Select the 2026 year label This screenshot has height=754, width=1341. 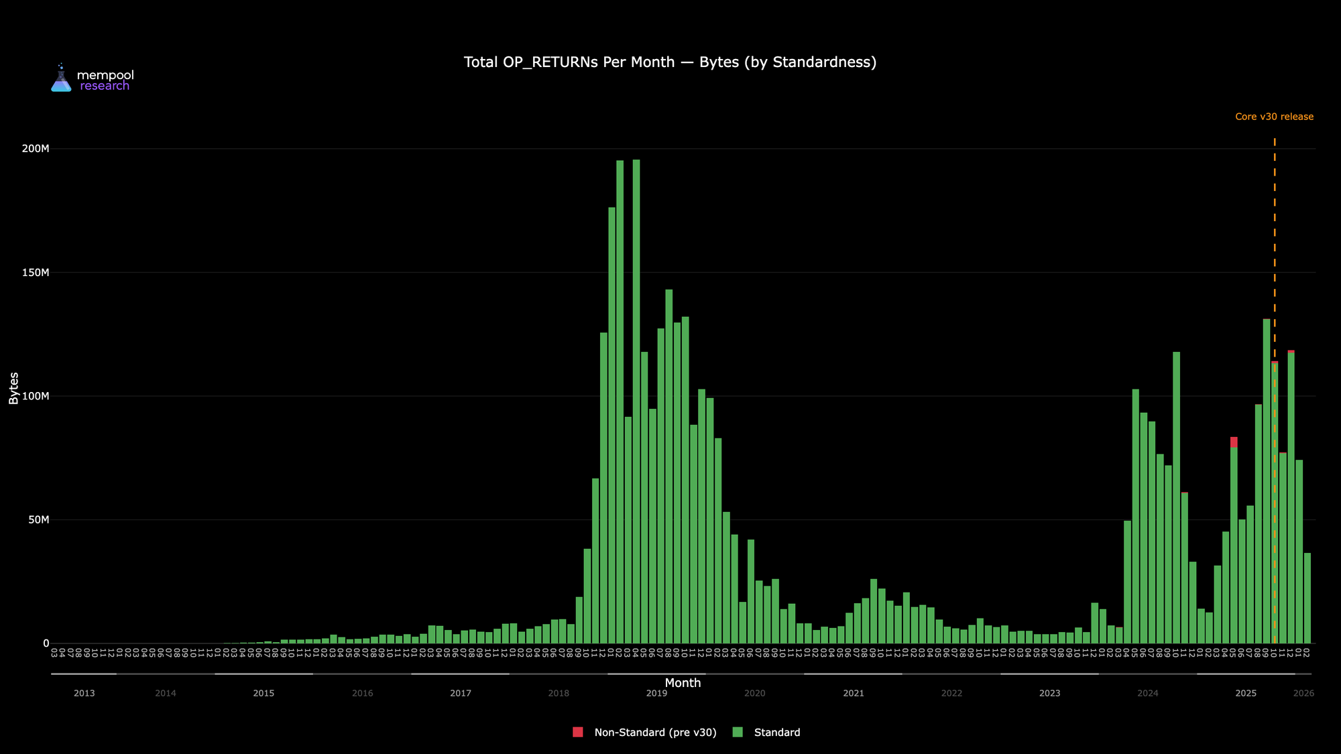1303,693
